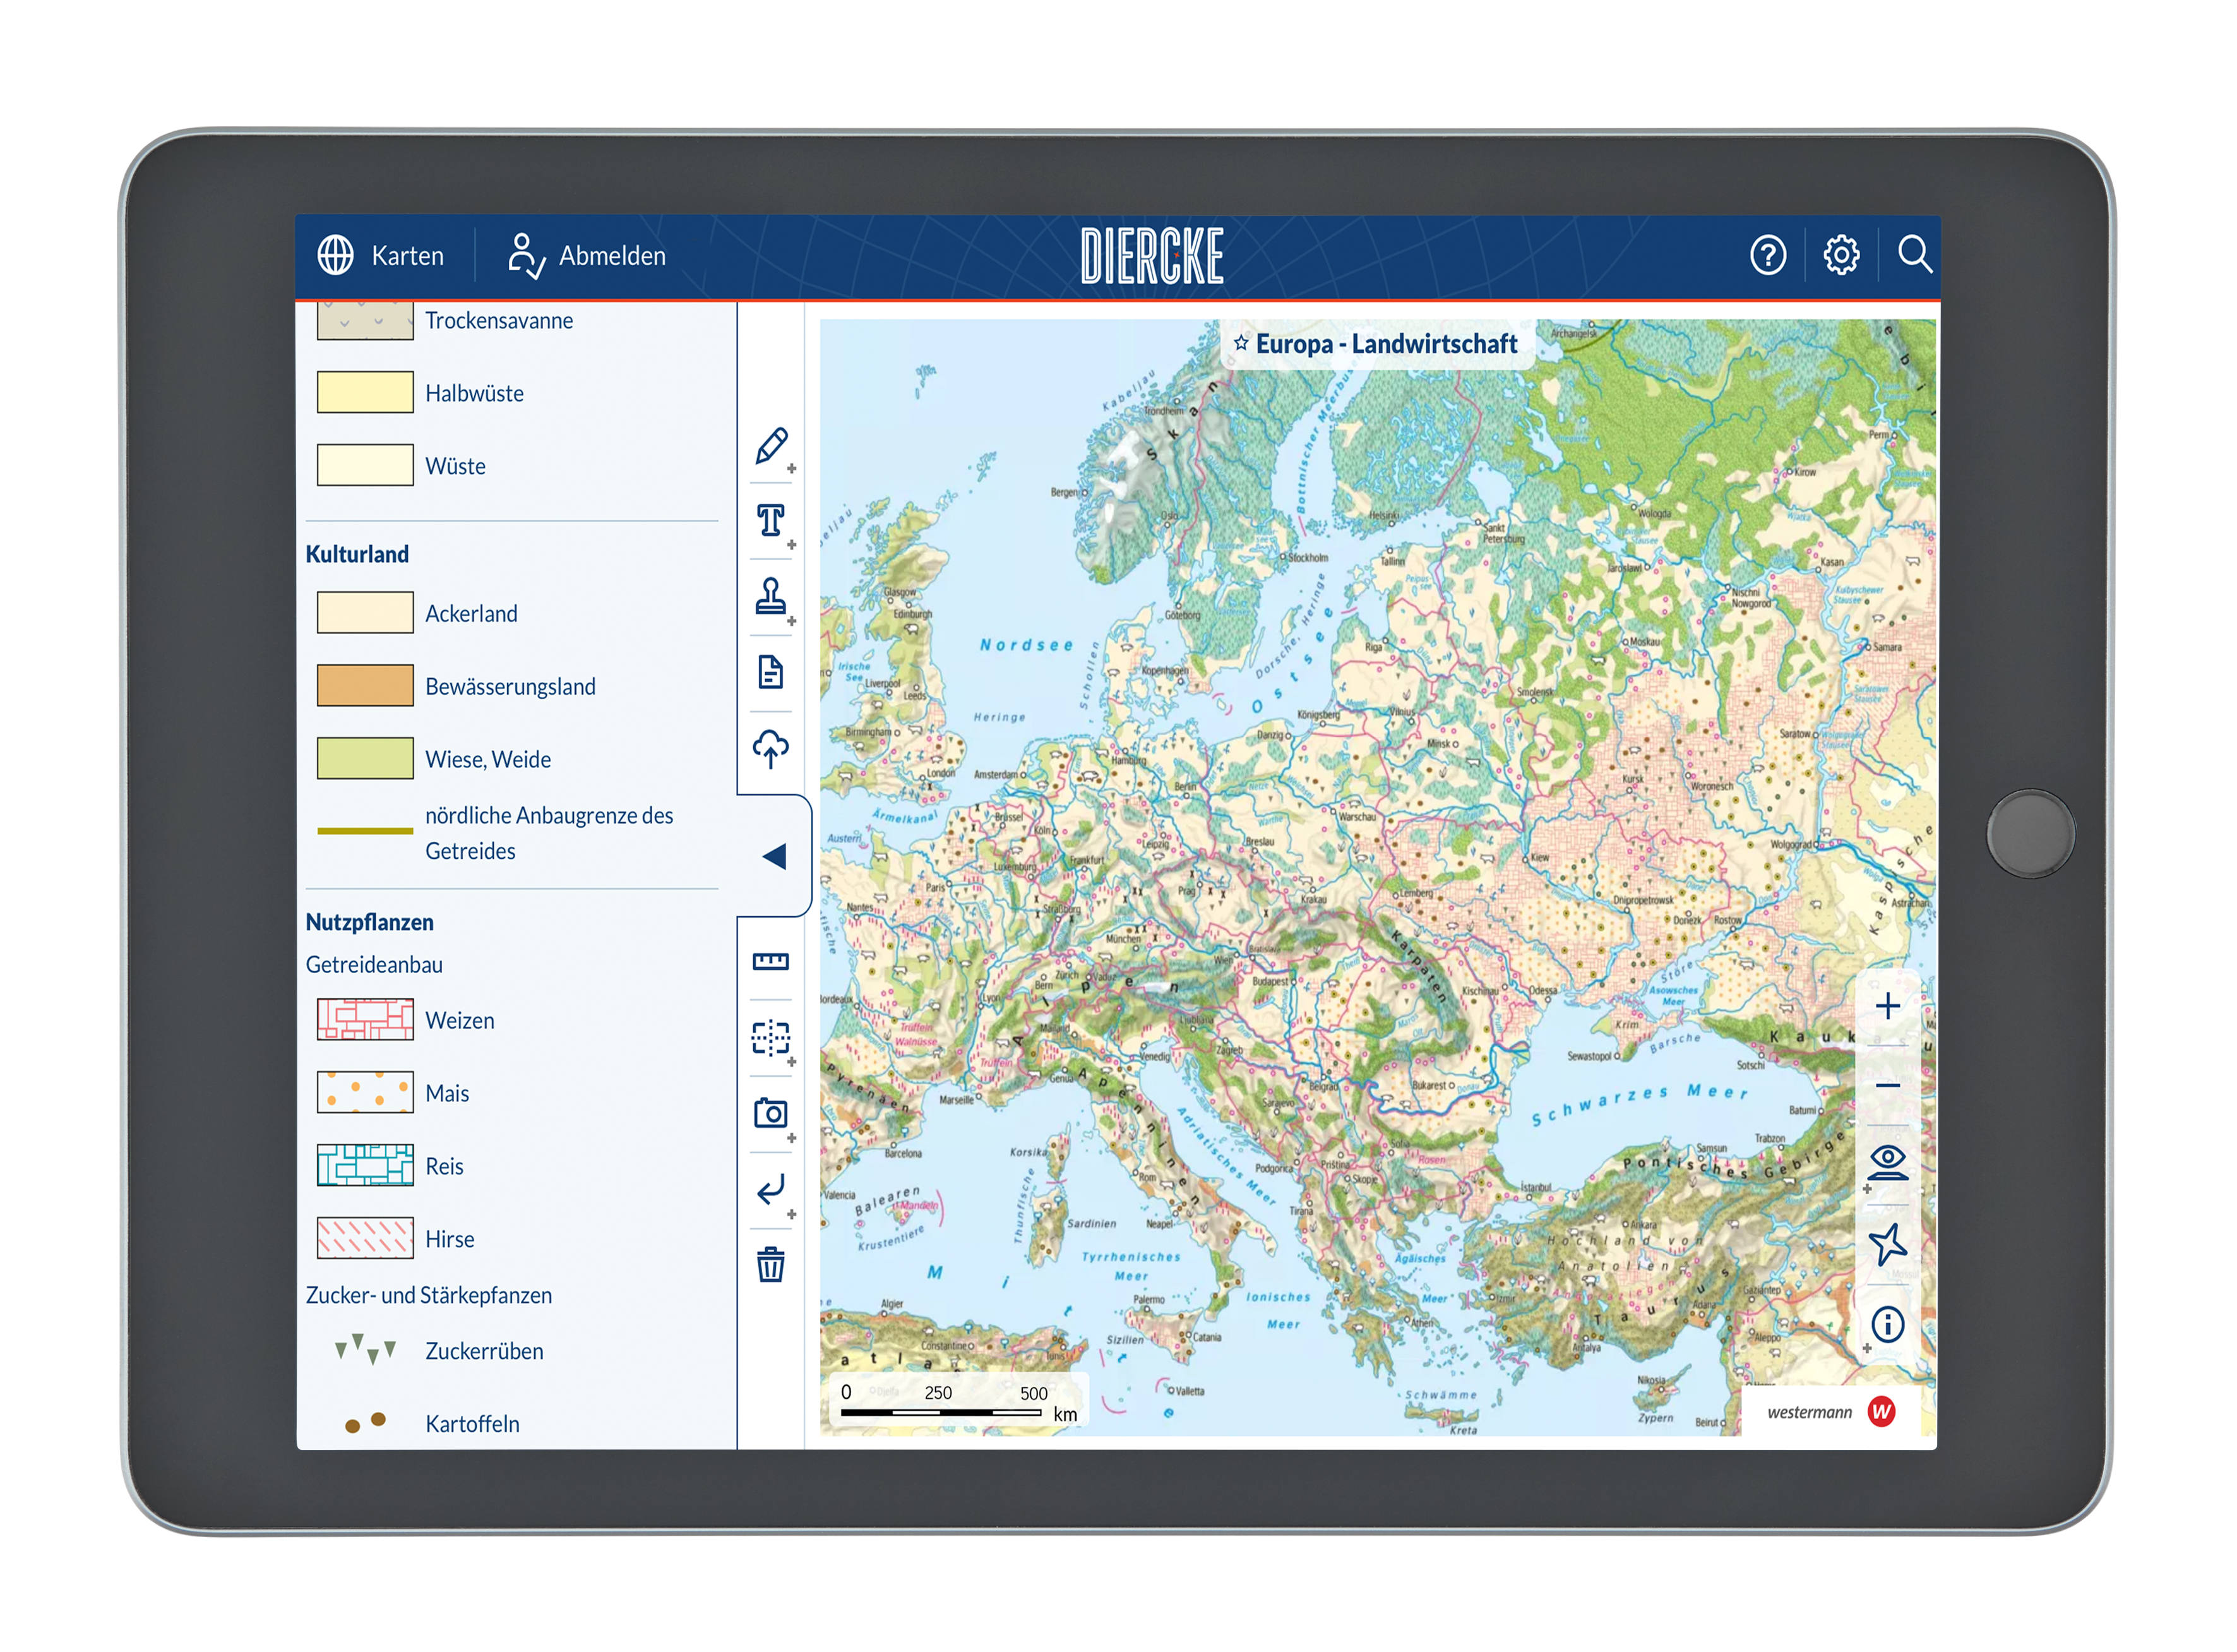Select the ruler measure tool
Screen dimensions: 2237x1652
point(771,962)
